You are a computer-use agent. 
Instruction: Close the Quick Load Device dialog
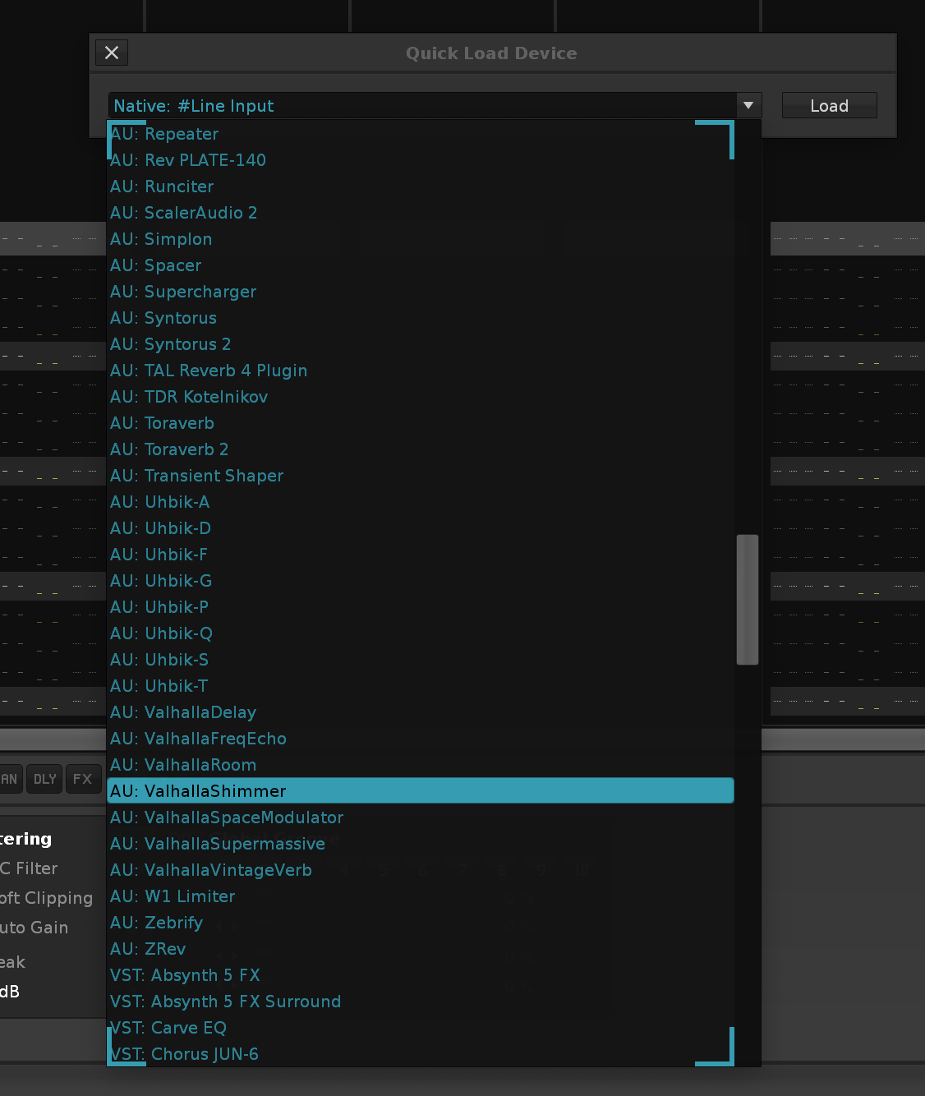(112, 53)
